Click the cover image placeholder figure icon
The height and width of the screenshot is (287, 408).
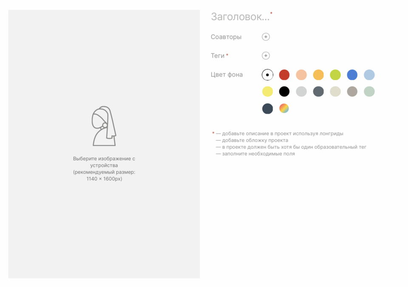pos(104,126)
